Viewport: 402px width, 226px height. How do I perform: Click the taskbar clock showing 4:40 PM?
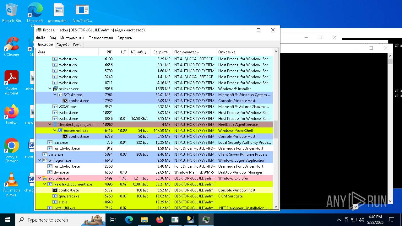pyautogui.click(x=375, y=220)
